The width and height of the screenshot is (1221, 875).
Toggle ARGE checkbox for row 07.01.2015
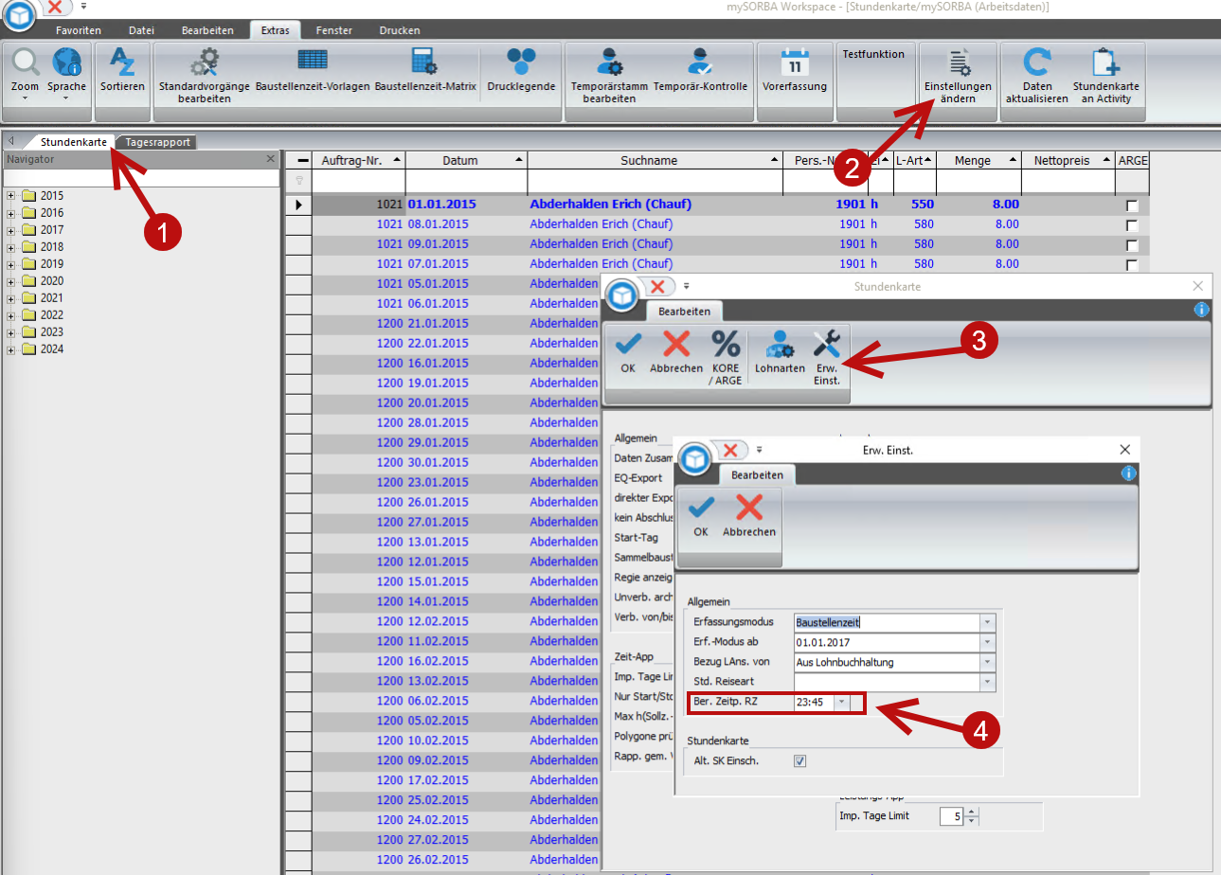click(1131, 265)
